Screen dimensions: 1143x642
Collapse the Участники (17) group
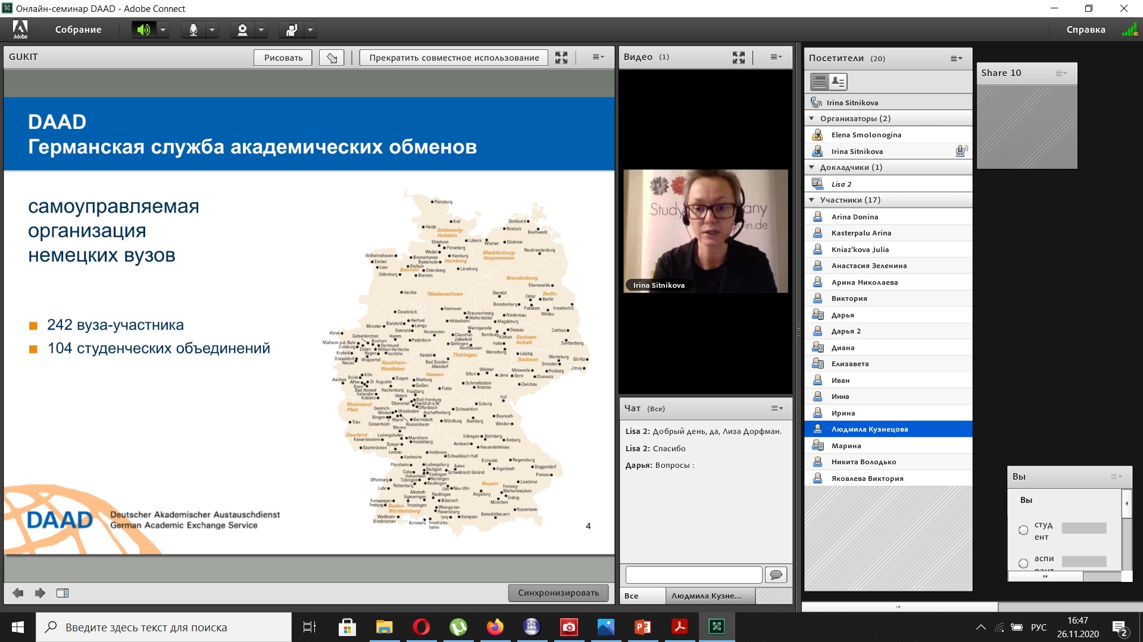[x=811, y=200]
